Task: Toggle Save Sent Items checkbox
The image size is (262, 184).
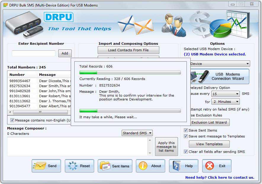Action: pos(185,130)
